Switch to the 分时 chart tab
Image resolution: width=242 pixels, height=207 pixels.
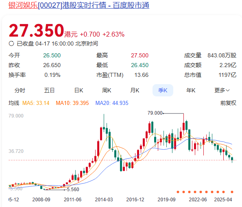[20, 90]
